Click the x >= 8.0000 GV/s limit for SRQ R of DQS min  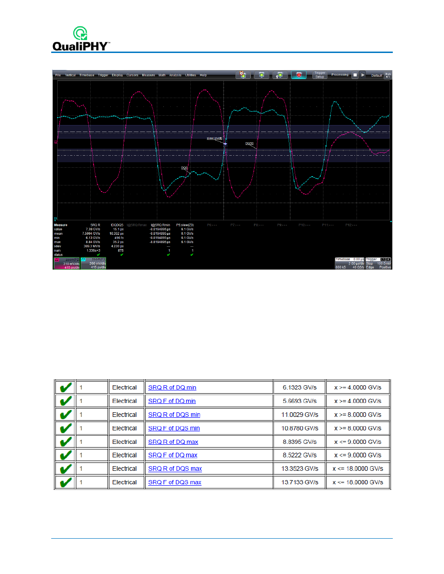(x=358, y=415)
